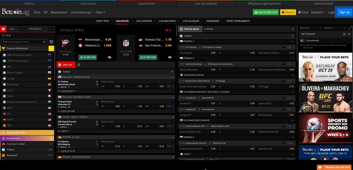Click the blue Sign up button

tap(345, 12)
